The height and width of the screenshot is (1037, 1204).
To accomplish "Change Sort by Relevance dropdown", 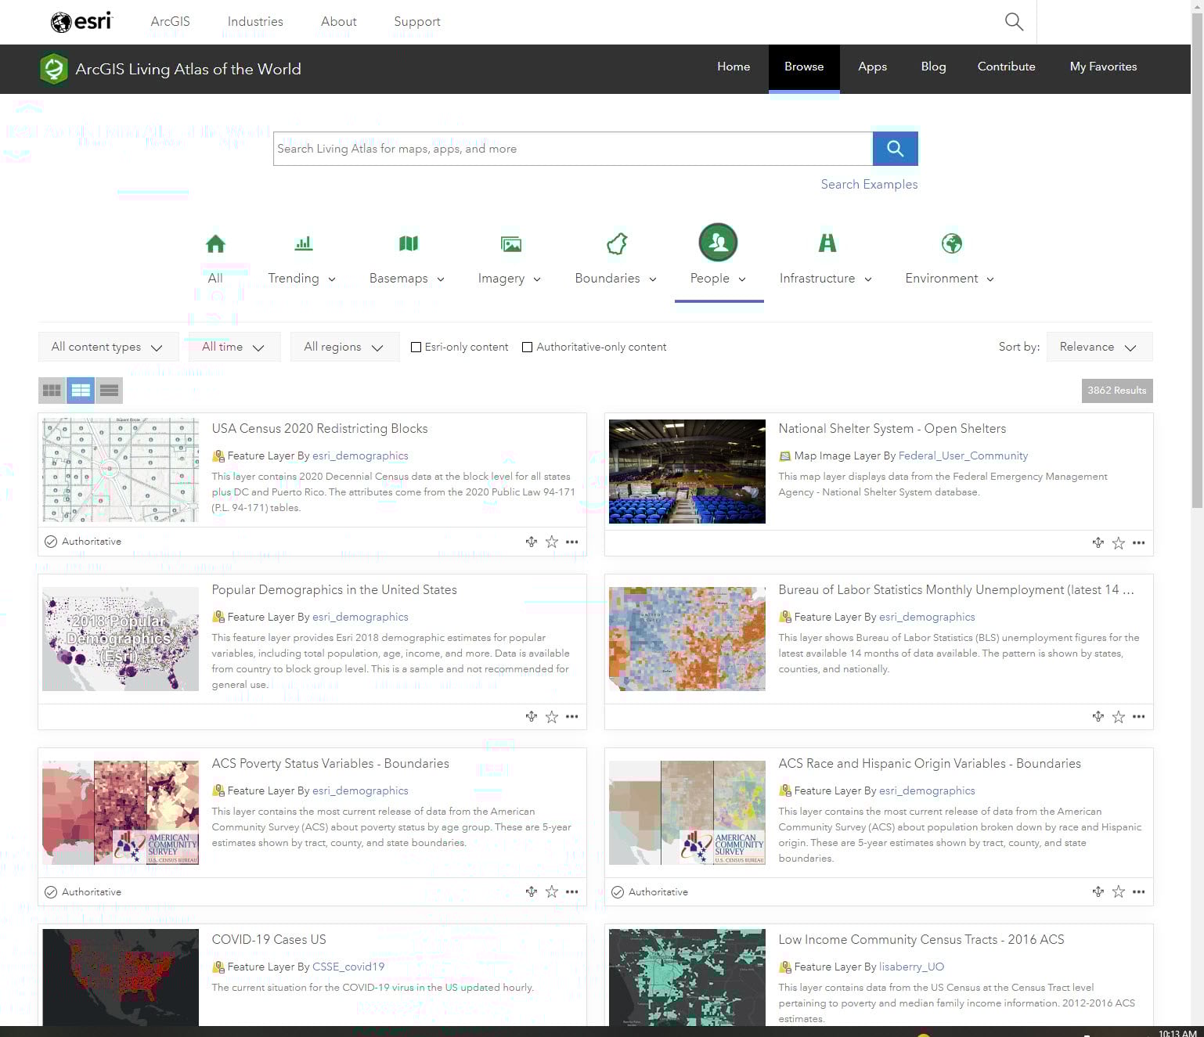I will click(1099, 347).
